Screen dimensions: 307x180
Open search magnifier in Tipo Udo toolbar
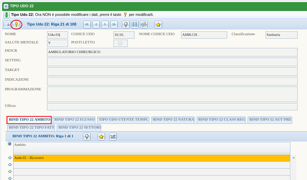(126, 24)
